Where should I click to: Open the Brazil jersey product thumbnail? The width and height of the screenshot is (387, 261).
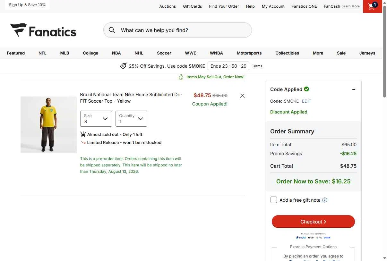pyautogui.click(x=48, y=124)
